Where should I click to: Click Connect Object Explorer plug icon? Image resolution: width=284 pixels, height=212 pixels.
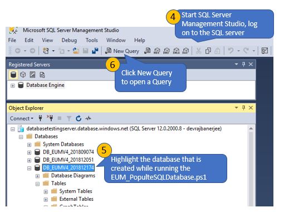pos(40,118)
